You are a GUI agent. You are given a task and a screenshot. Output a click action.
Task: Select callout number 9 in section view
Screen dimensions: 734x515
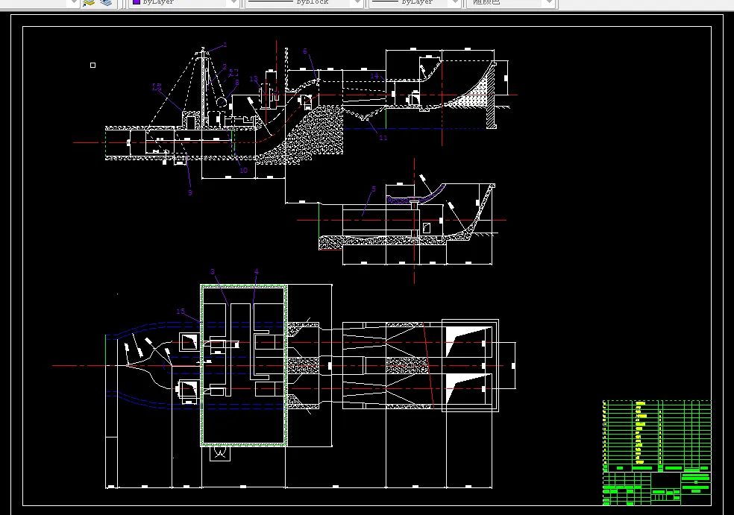point(190,192)
